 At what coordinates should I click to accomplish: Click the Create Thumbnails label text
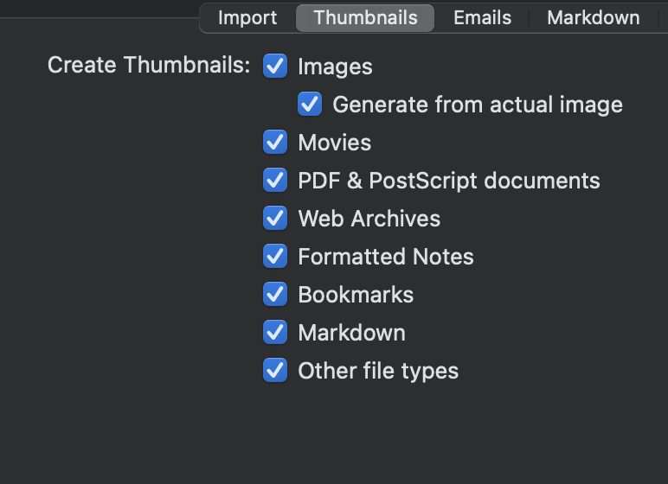click(148, 66)
